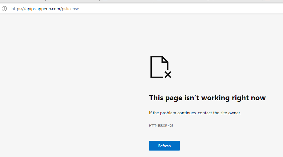The height and width of the screenshot is (157, 283).
Task: Click orange favicon on second browser tab
Action: (51, 1)
